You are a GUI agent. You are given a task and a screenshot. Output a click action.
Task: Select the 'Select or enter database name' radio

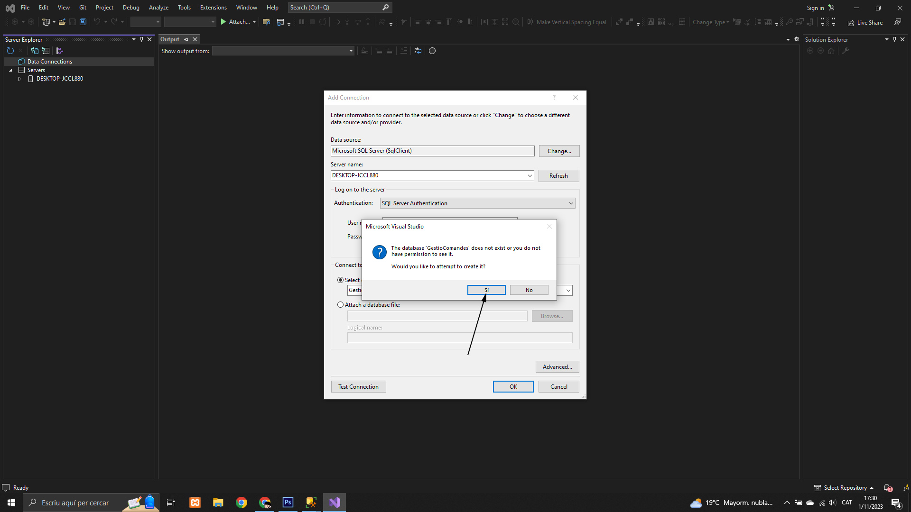340,280
